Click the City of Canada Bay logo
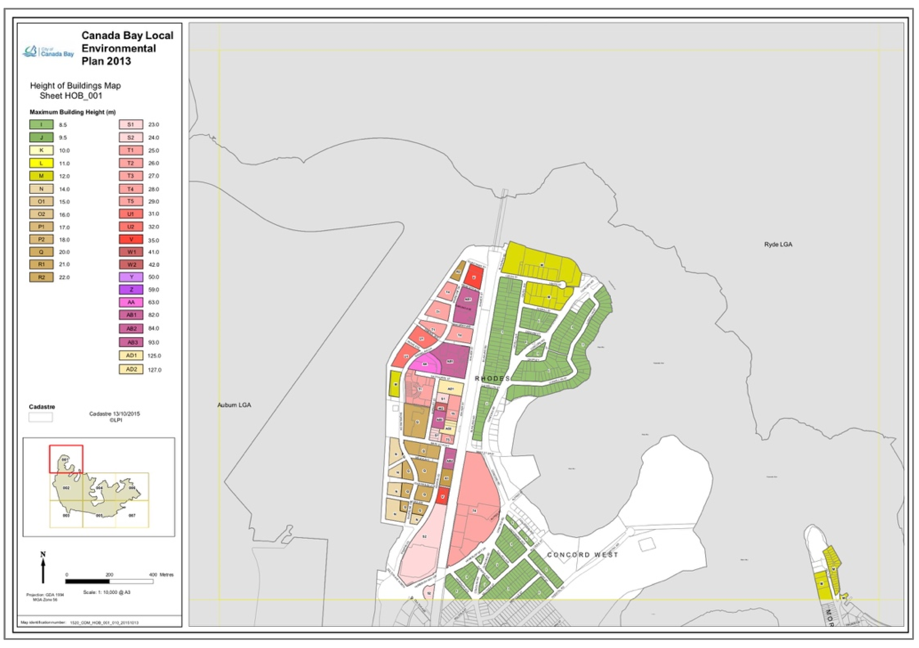Viewport: 919px width, 648px height. (x=48, y=52)
